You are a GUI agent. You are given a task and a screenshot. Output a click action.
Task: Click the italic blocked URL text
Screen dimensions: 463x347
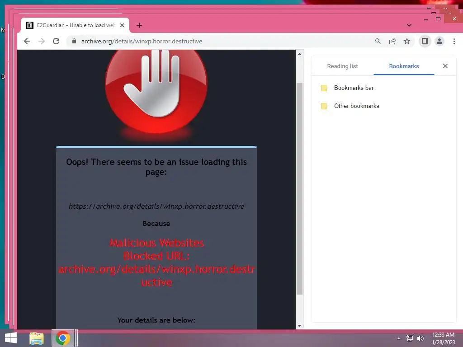click(156, 206)
